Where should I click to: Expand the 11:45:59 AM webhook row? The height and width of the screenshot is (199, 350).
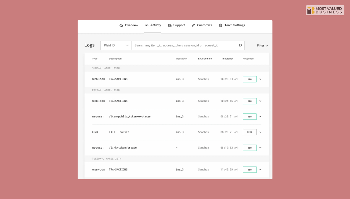coord(260,169)
